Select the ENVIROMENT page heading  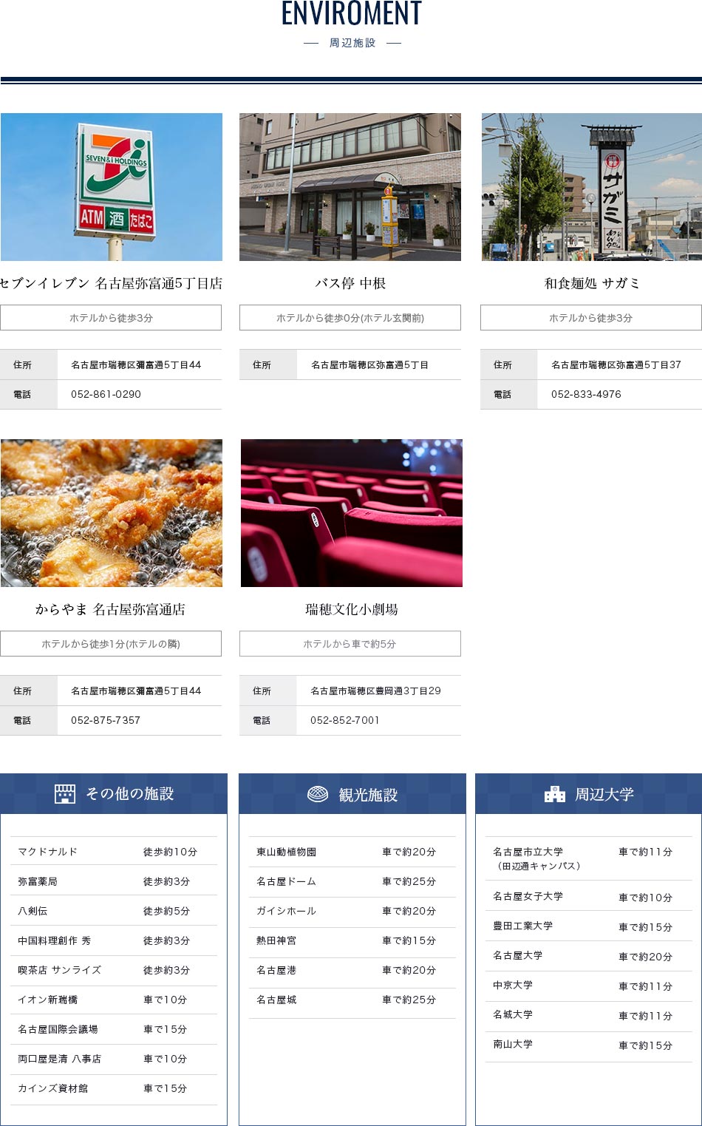coord(352,13)
